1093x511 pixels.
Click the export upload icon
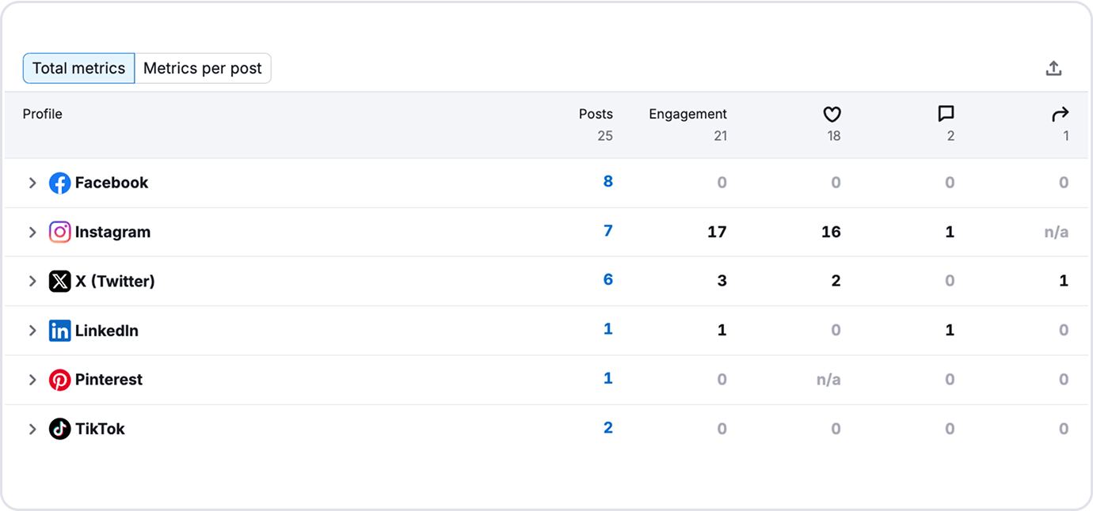pyautogui.click(x=1053, y=68)
